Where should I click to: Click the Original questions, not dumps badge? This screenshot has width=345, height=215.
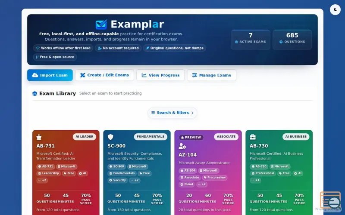click(175, 48)
